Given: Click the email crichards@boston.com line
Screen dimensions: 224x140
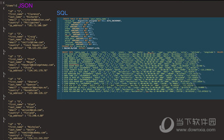Looking at the screenshot, I should pyautogui.click(x=29, y=20).
